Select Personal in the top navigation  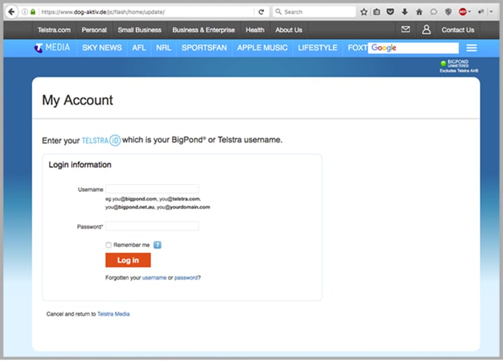point(94,30)
